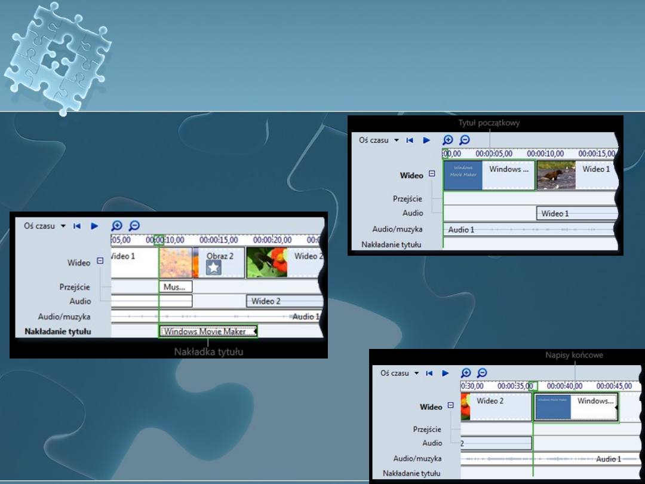Zoom in the timeline labeled Tytuł początkowy
Viewport: 645px width, 484px height.
coord(448,140)
